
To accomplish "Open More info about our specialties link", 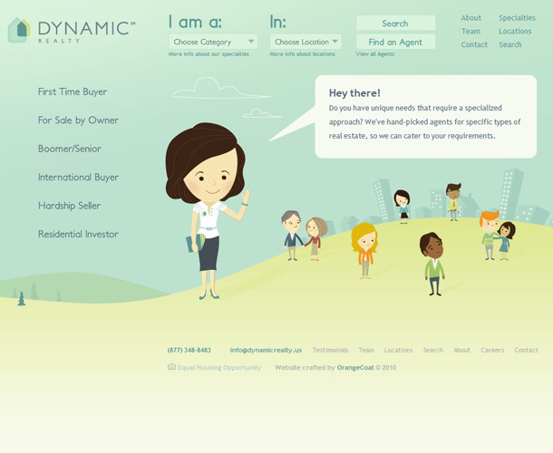I will point(209,54).
